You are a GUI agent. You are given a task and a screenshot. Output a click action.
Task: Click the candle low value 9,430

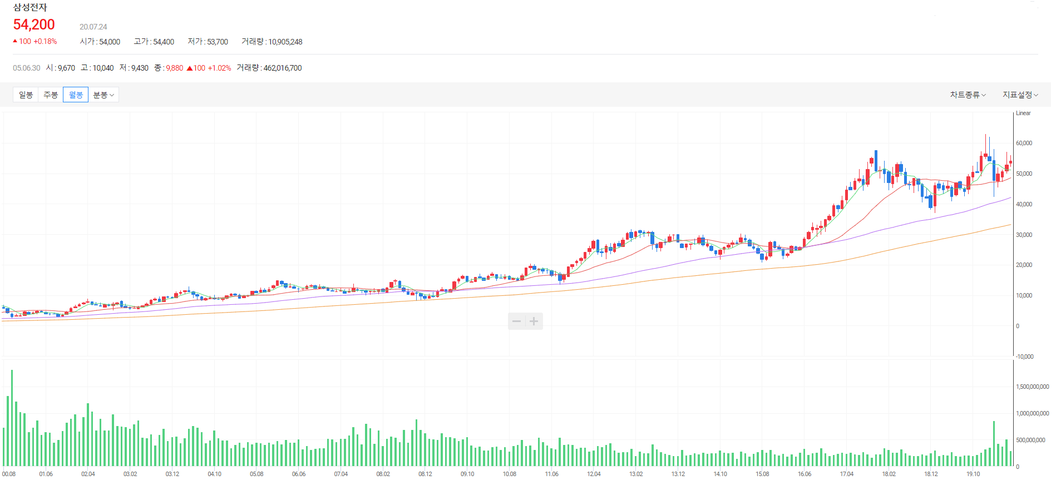140,68
